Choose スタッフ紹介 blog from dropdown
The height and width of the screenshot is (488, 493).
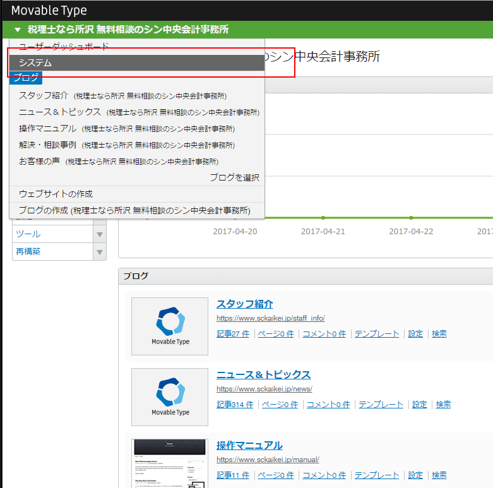click(x=137, y=95)
